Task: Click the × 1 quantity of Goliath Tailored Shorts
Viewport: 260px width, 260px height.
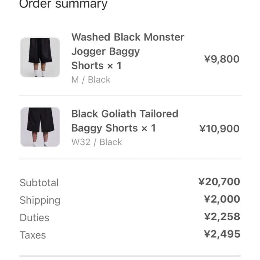Action: coord(148,128)
